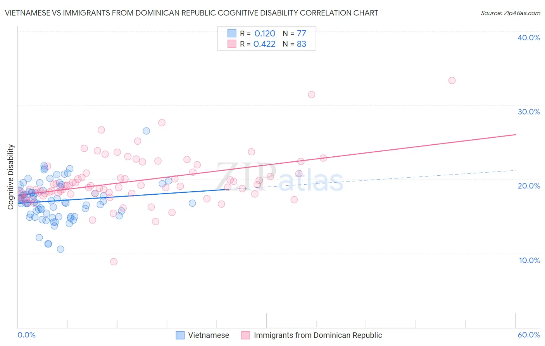Click the lowest blue data point near 10.5%
The image size is (545, 346).
[60, 249]
